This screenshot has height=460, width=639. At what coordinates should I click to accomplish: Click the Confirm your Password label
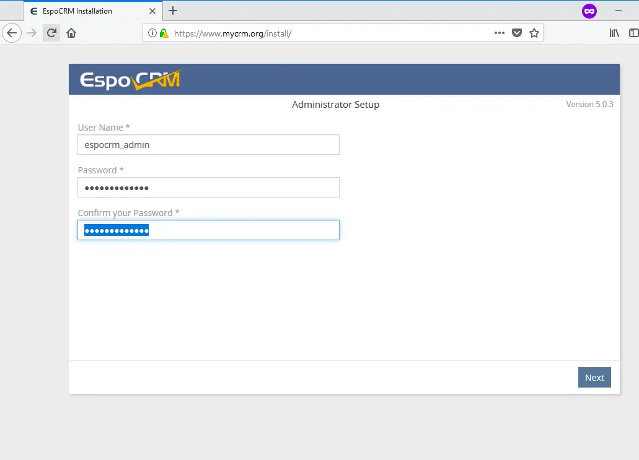[128, 213]
